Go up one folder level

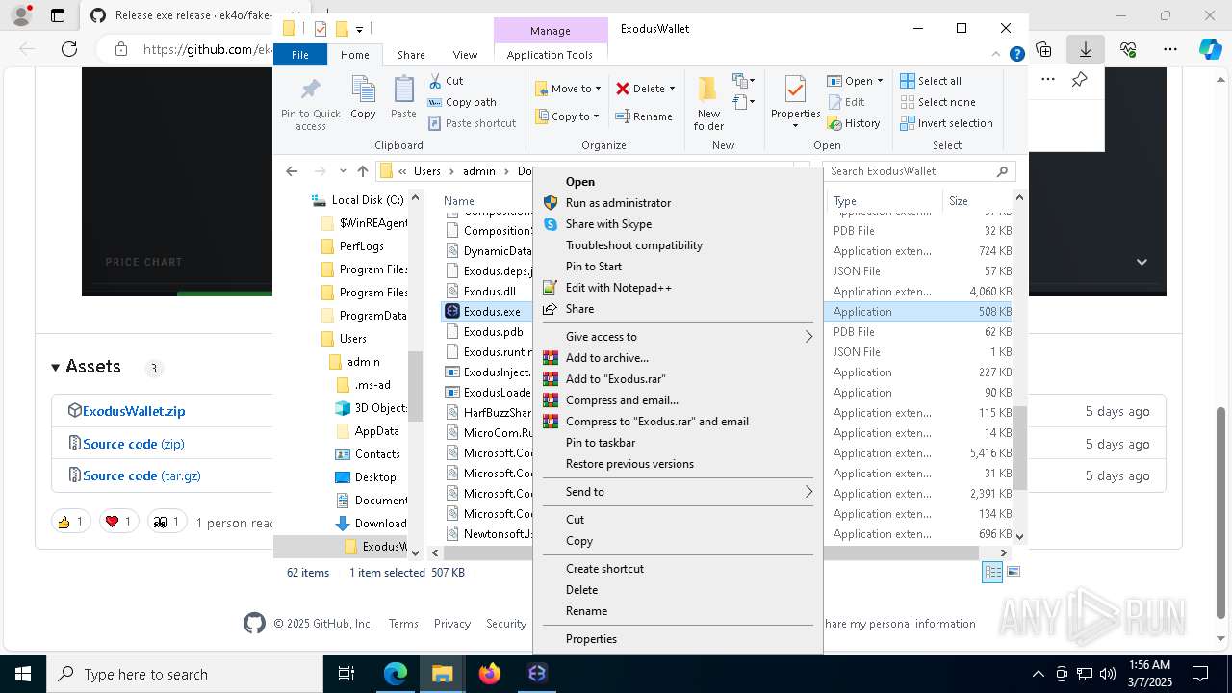[x=362, y=171]
